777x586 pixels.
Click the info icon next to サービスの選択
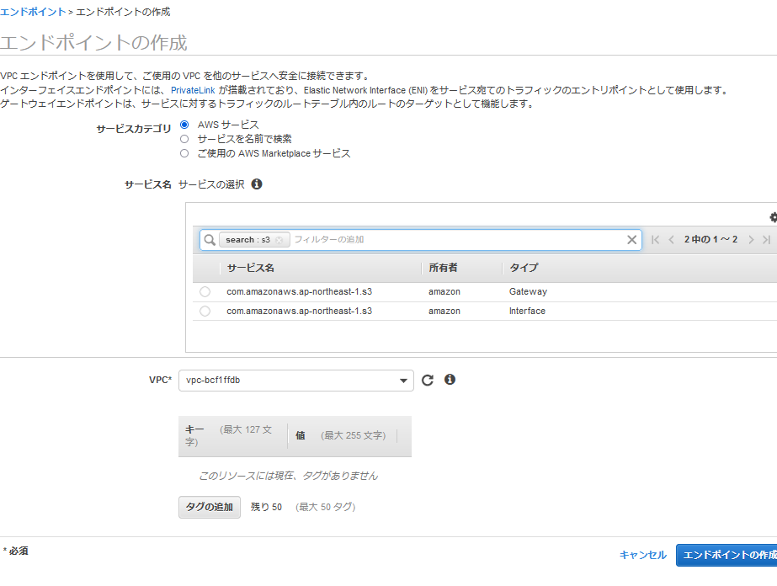(x=257, y=184)
